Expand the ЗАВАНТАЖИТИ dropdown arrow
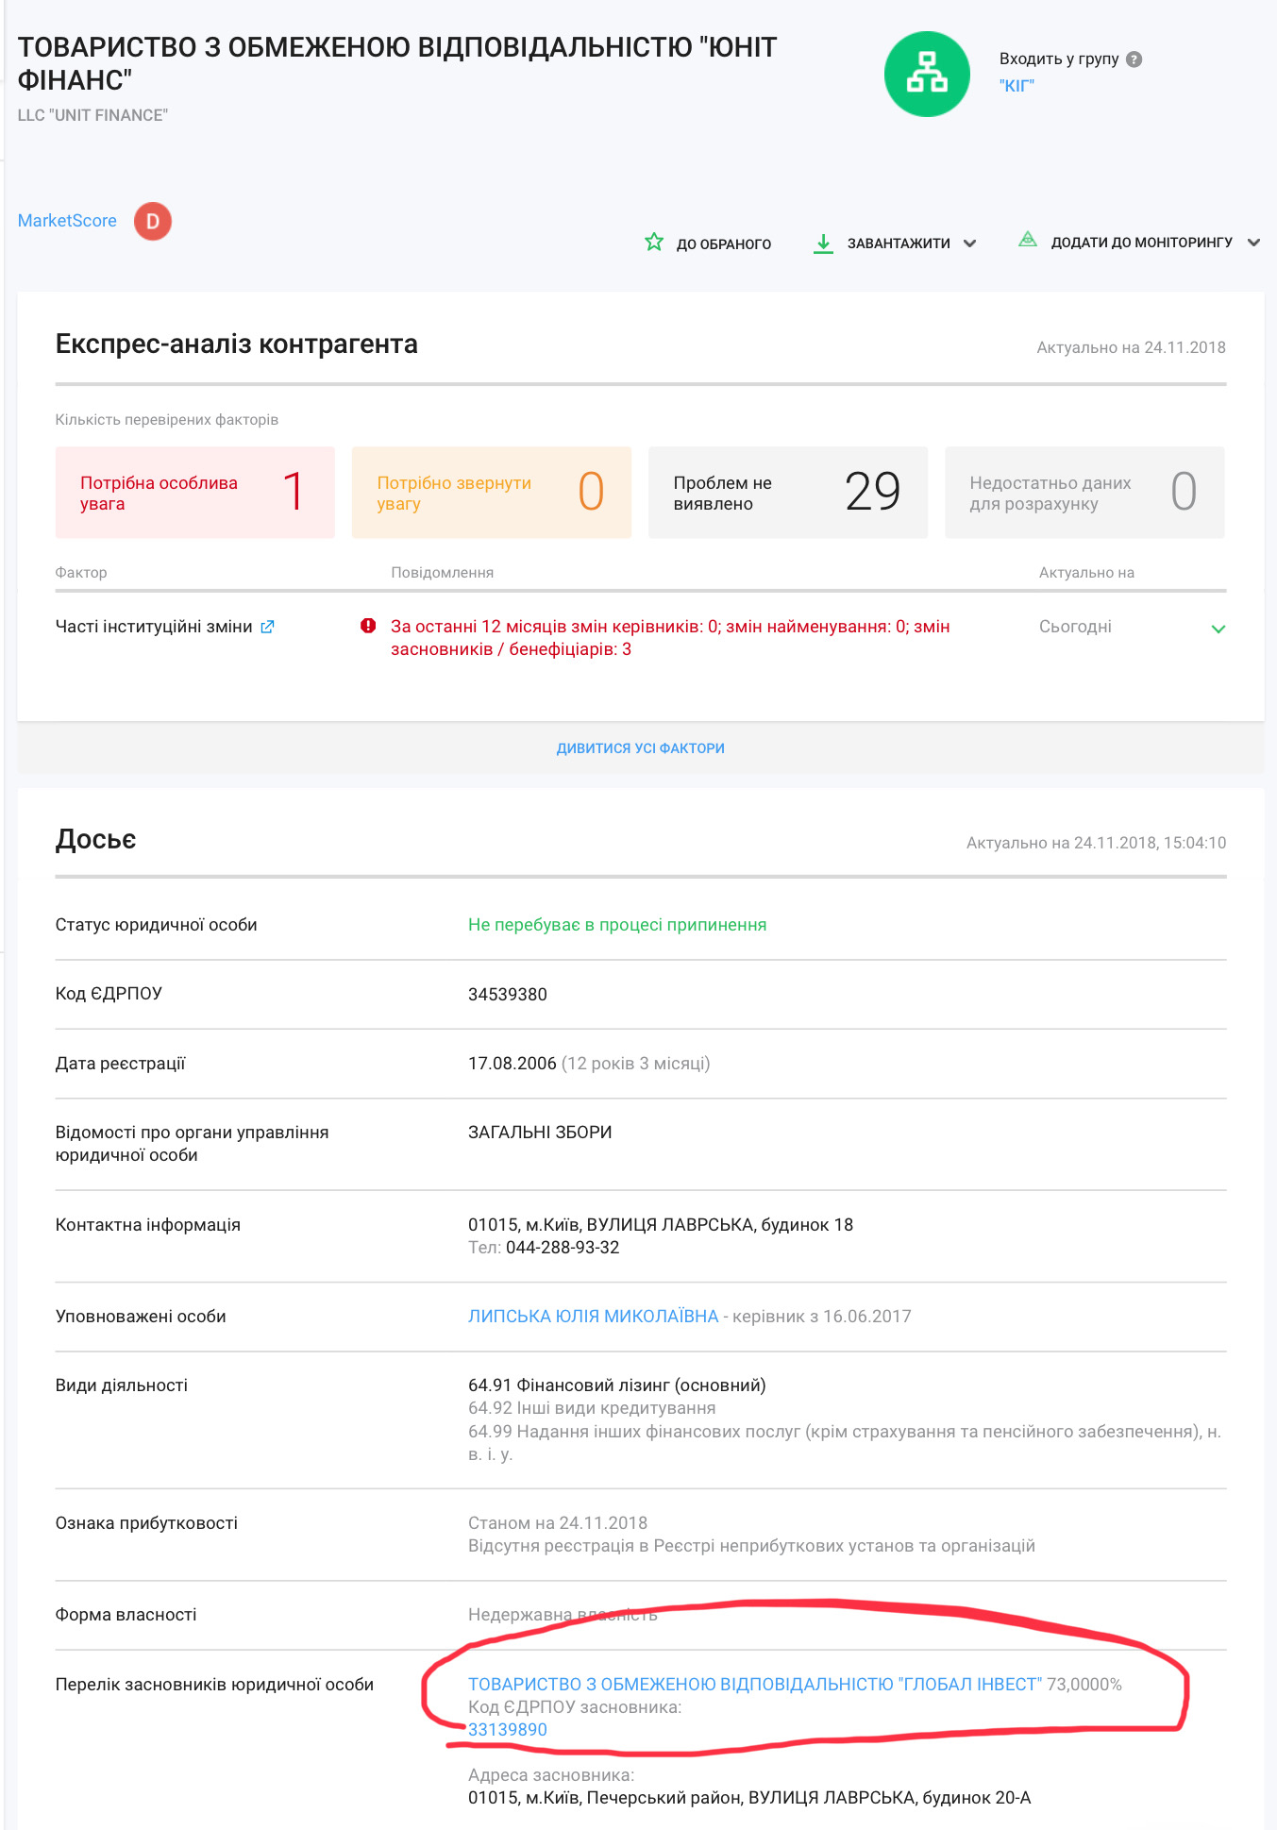The image size is (1277, 1830). pos(969,243)
